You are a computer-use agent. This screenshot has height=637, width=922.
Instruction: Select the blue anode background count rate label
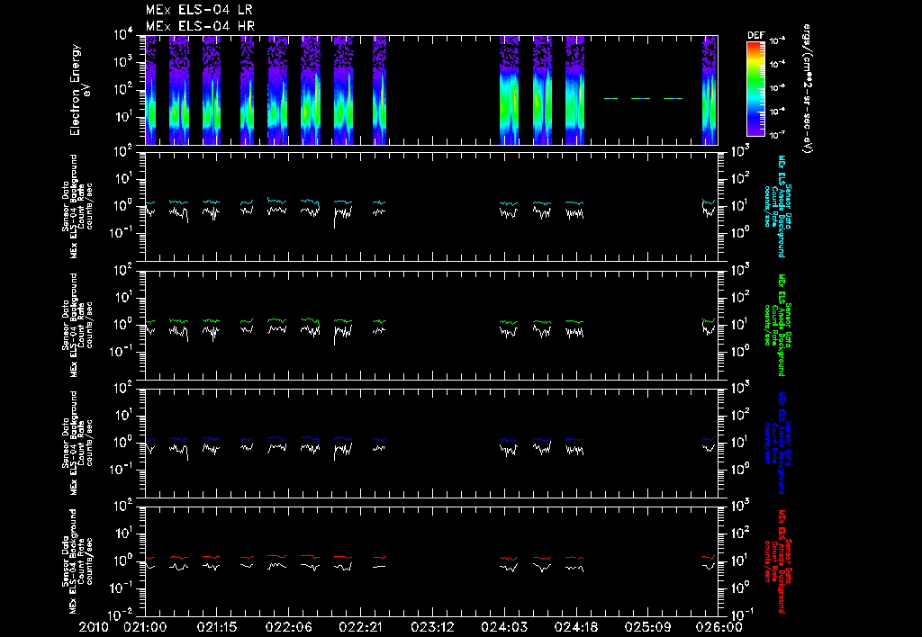coord(777,443)
